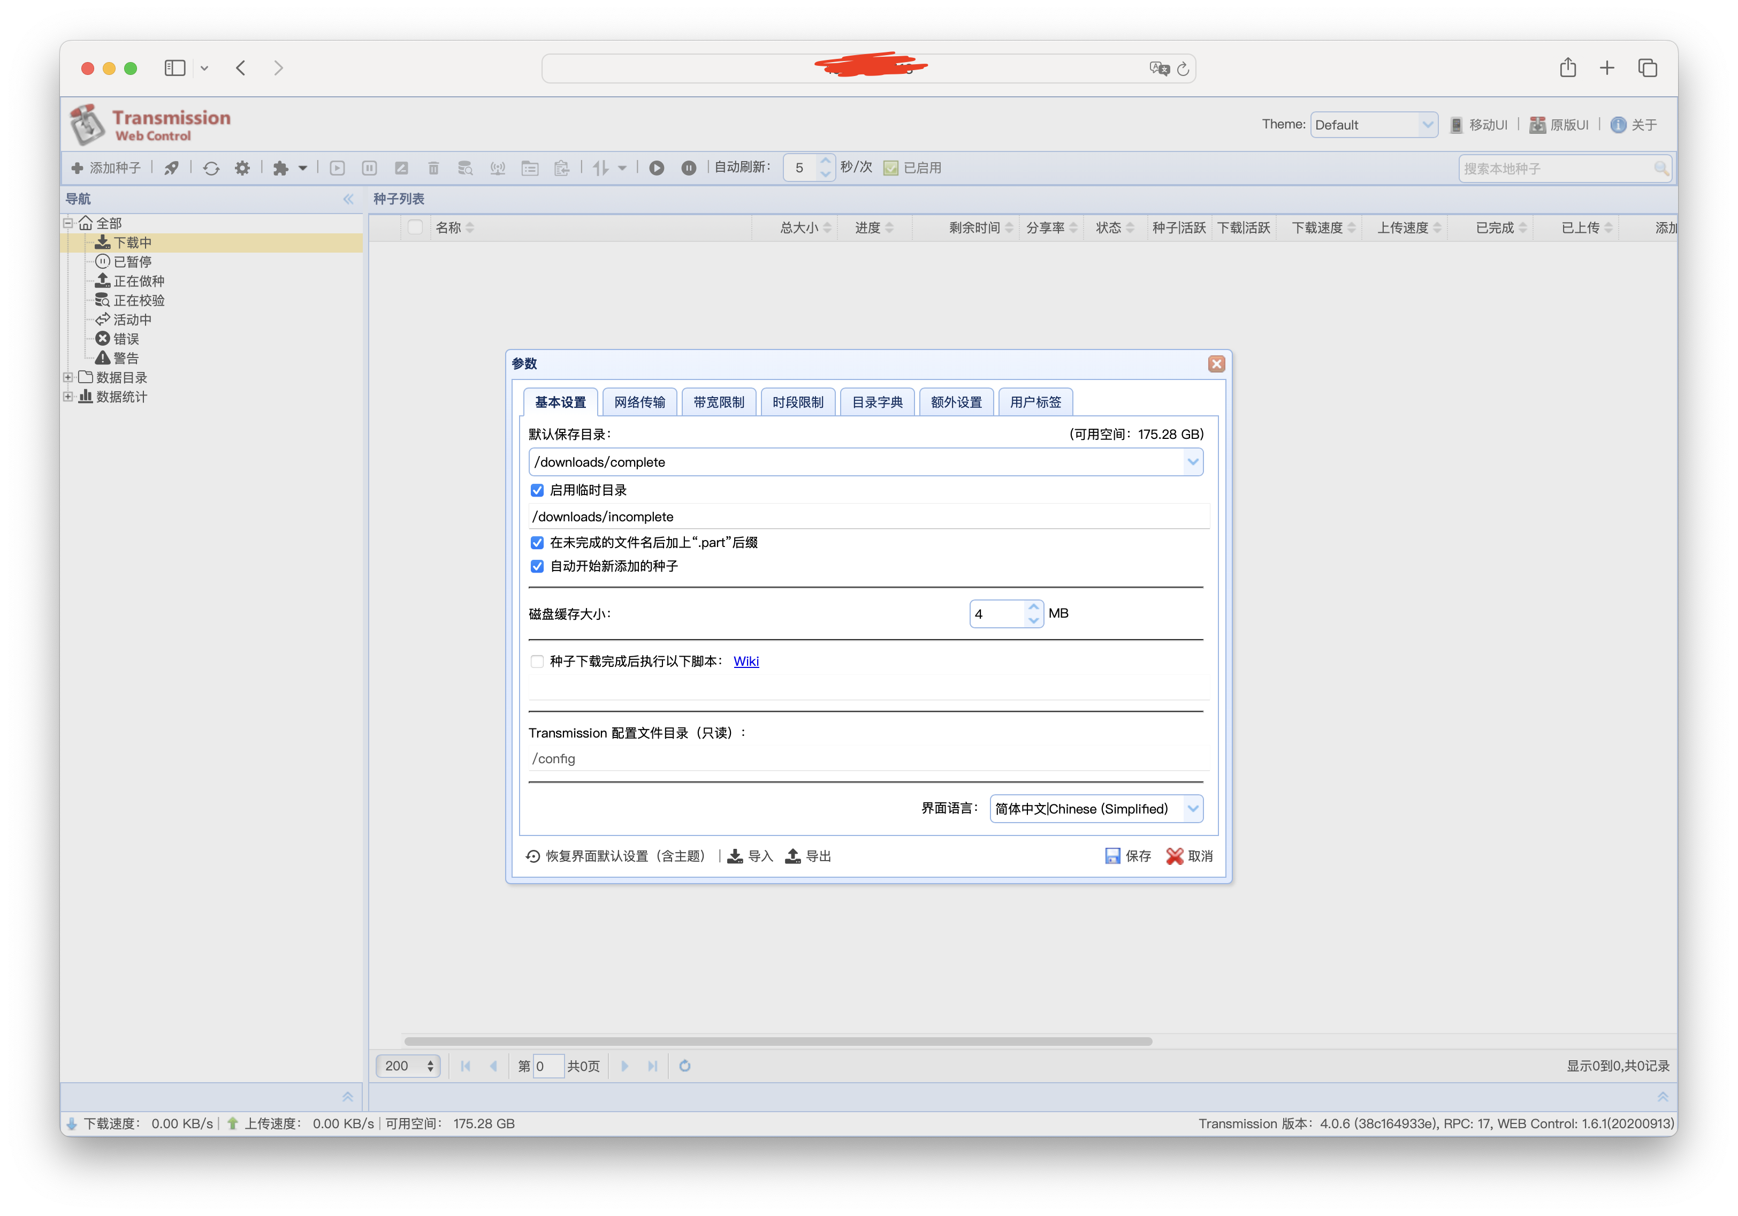Viewport: 1738px width, 1216px height.
Task: Click the auto-refresh interval field showing 5
Action: pos(801,168)
